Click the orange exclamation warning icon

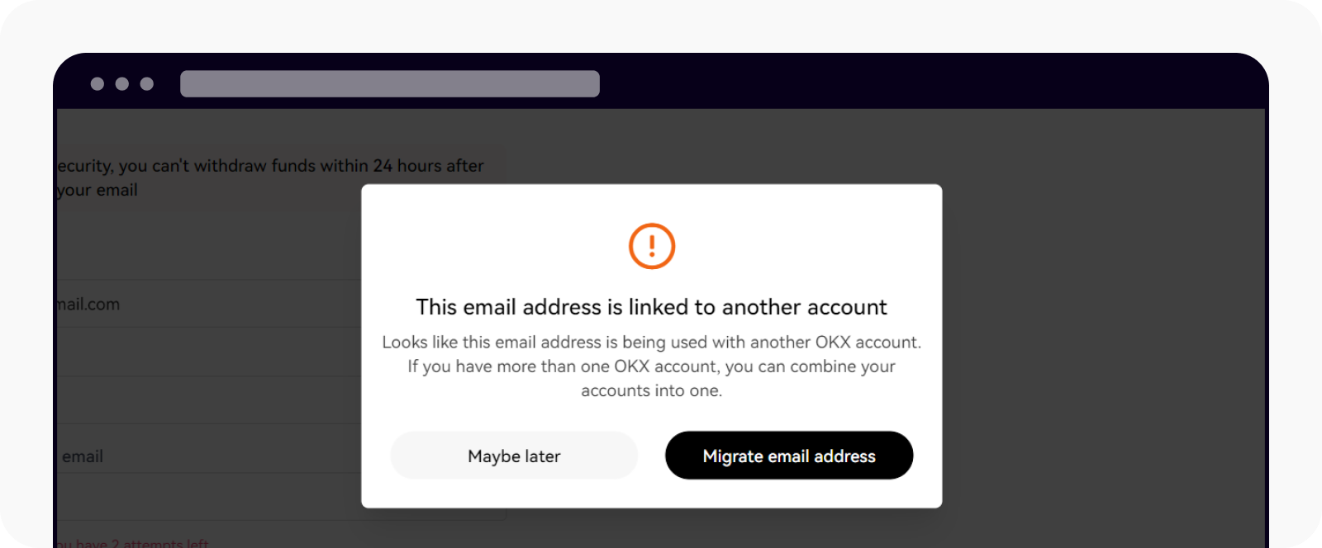652,246
